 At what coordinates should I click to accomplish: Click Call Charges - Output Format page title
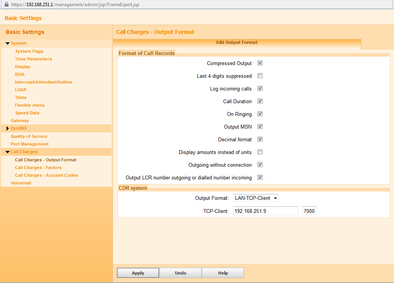click(155, 32)
